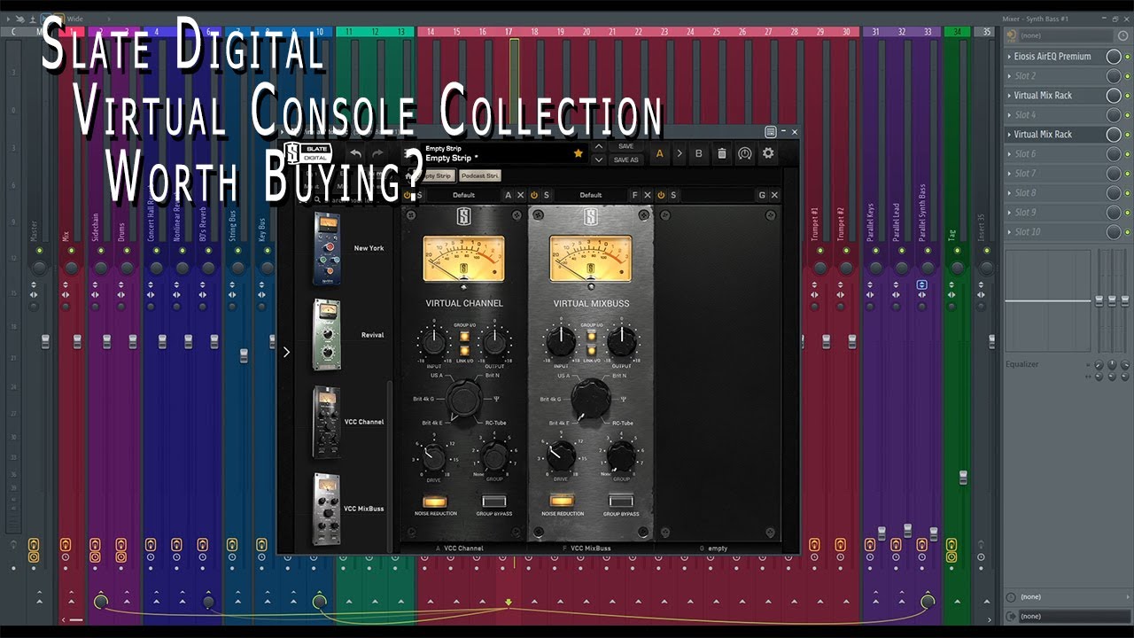
Task: Remove module in slot A with its X
Action: click(521, 195)
